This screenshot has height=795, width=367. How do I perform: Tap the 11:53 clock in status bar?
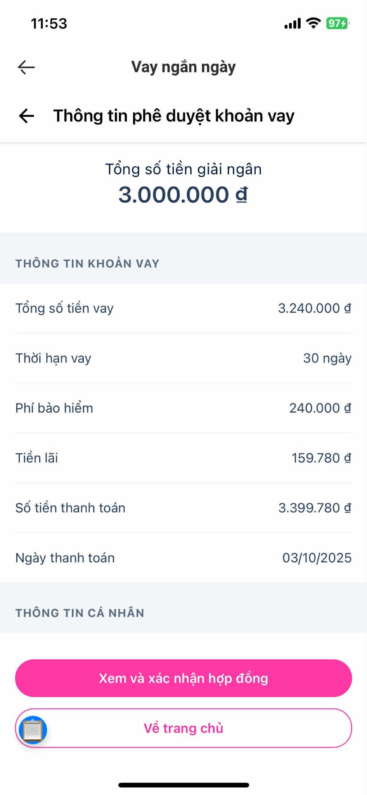coord(49,24)
